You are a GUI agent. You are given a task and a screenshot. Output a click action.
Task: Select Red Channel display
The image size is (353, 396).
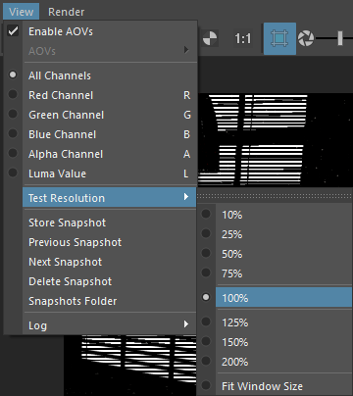pyautogui.click(x=100, y=95)
